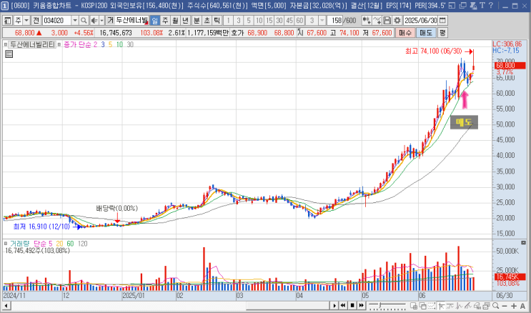Select the 분 minute period
The width and height of the screenshot is (531, 313).
(197, 21)
